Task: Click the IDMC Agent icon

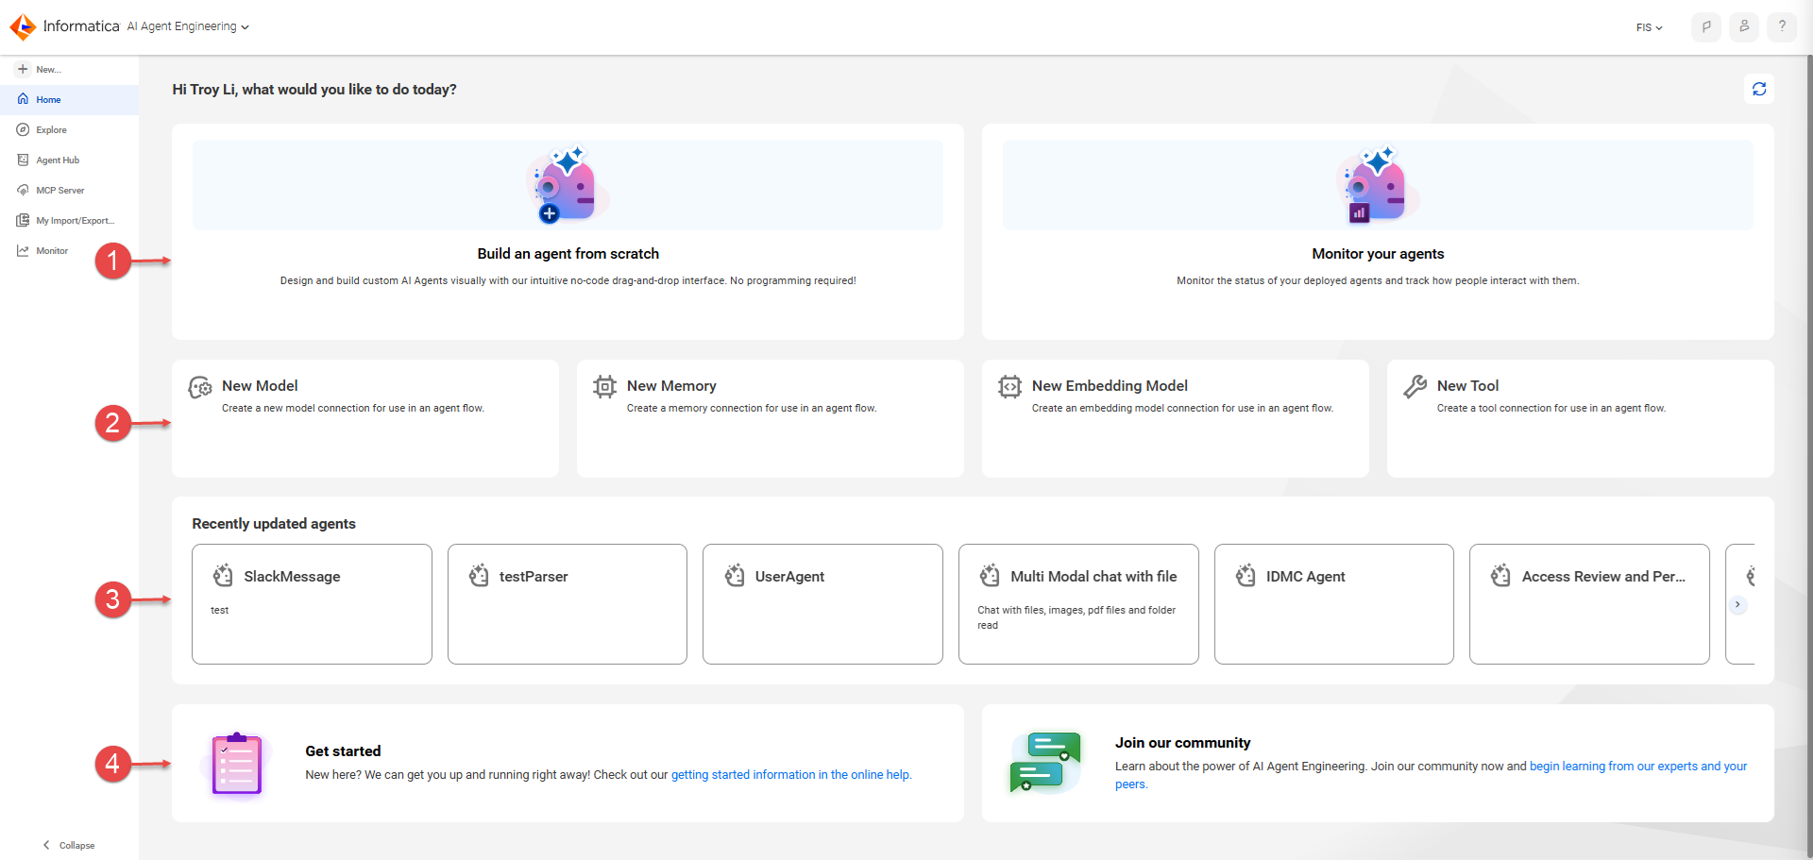Action: coord(1245,575)
